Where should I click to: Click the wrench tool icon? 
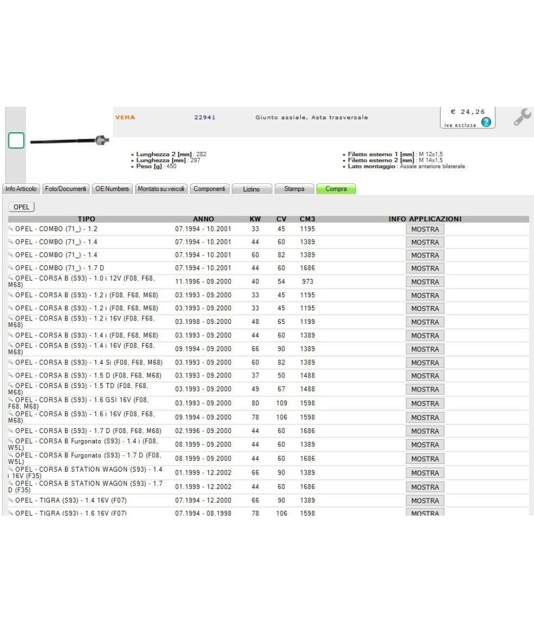pos(522,117)
